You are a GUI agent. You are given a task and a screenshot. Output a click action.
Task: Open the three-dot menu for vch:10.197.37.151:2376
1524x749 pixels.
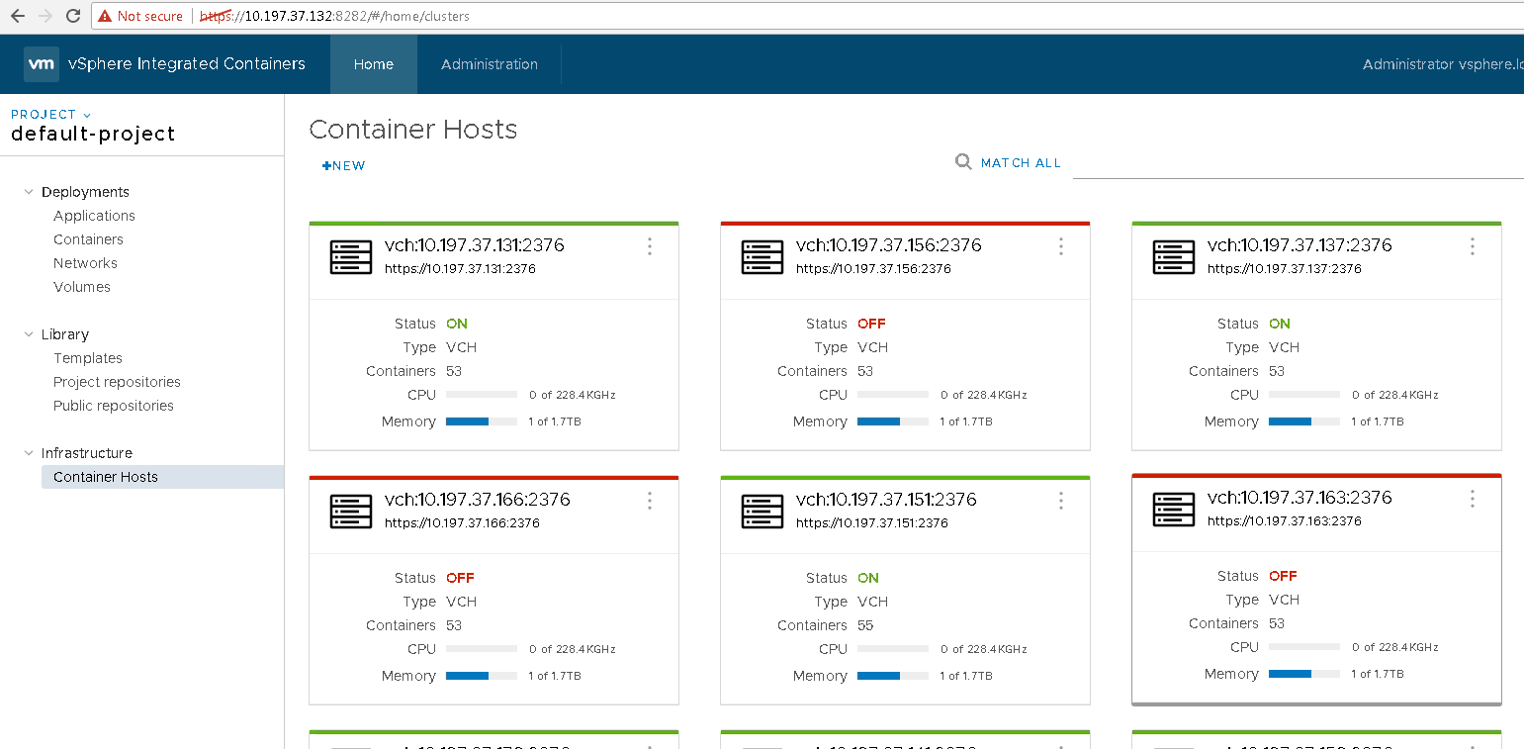click(x=1061, y=501)
